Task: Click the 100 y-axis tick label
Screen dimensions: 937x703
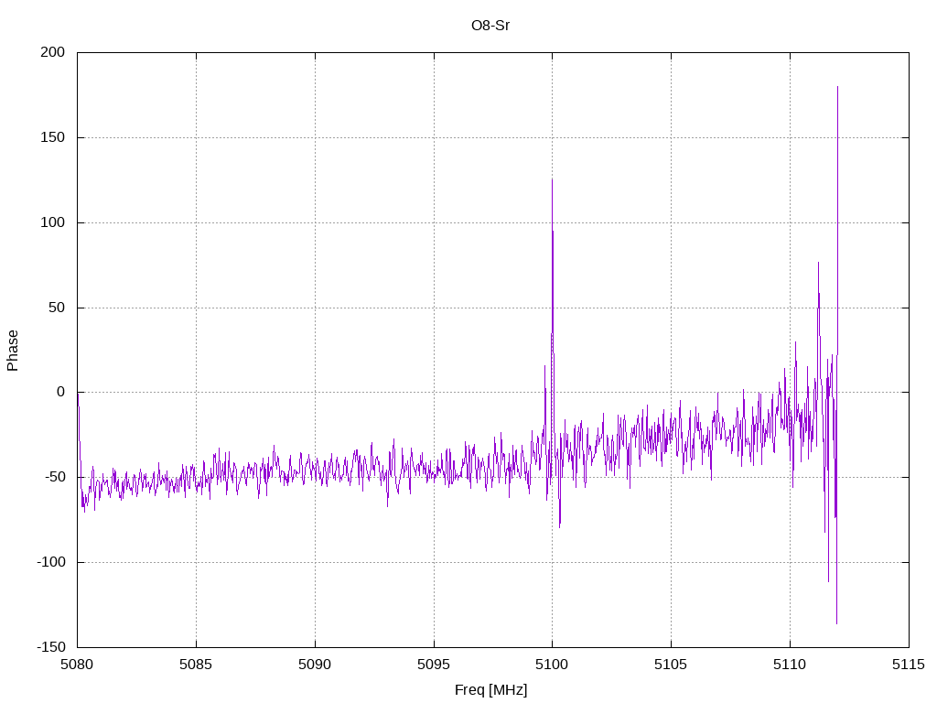Action: tap(52, 222)
